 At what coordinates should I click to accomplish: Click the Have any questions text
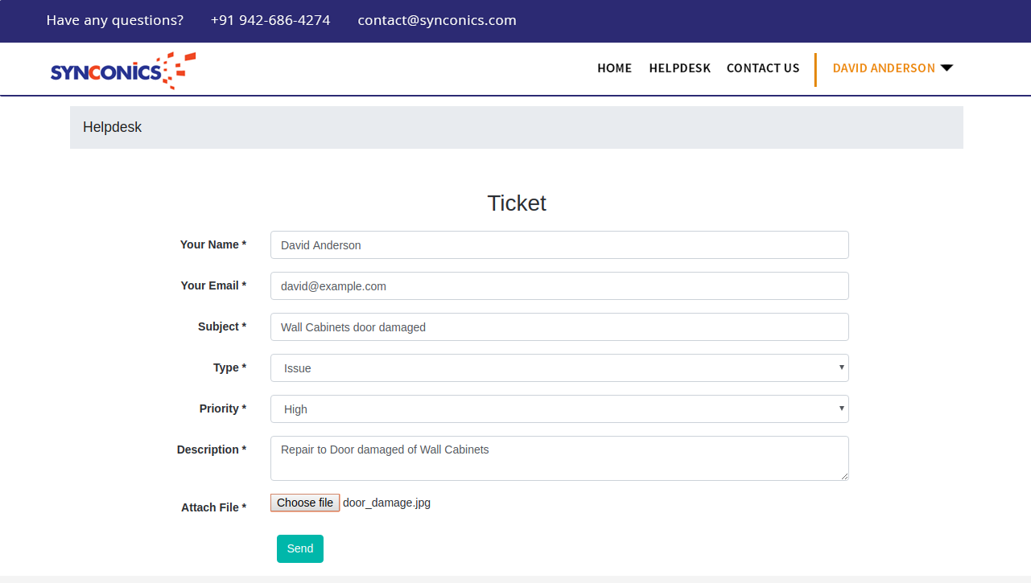pyautogui.click(x=114, y=20)
